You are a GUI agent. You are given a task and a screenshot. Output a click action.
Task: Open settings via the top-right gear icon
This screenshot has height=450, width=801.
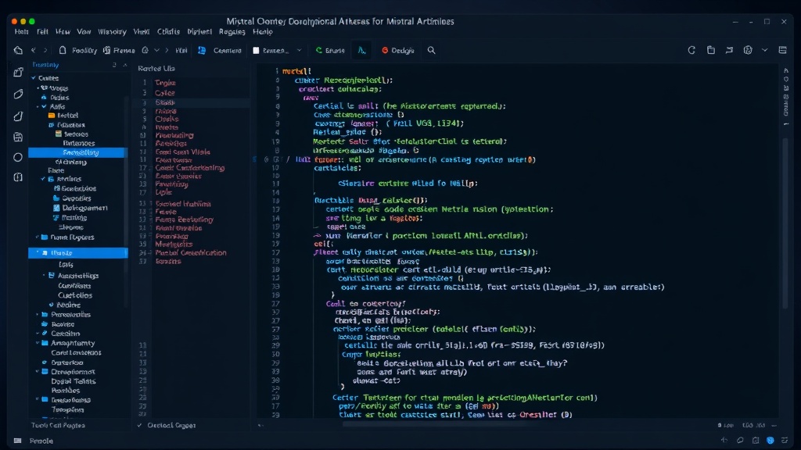pos(748,50)
